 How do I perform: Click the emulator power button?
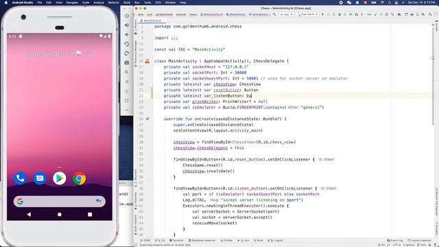pyautogui.click(x=127, y=16)
